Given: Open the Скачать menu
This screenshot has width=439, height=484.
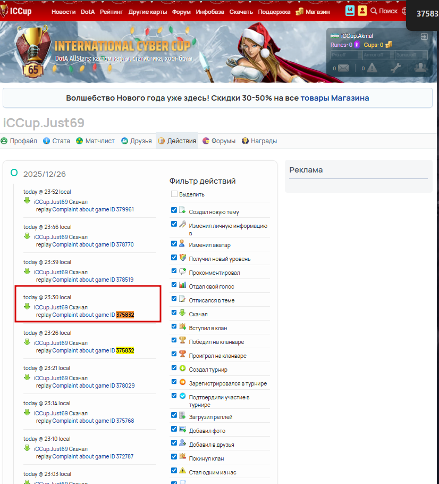Looking at the screenshot, I should click(241, 12).
